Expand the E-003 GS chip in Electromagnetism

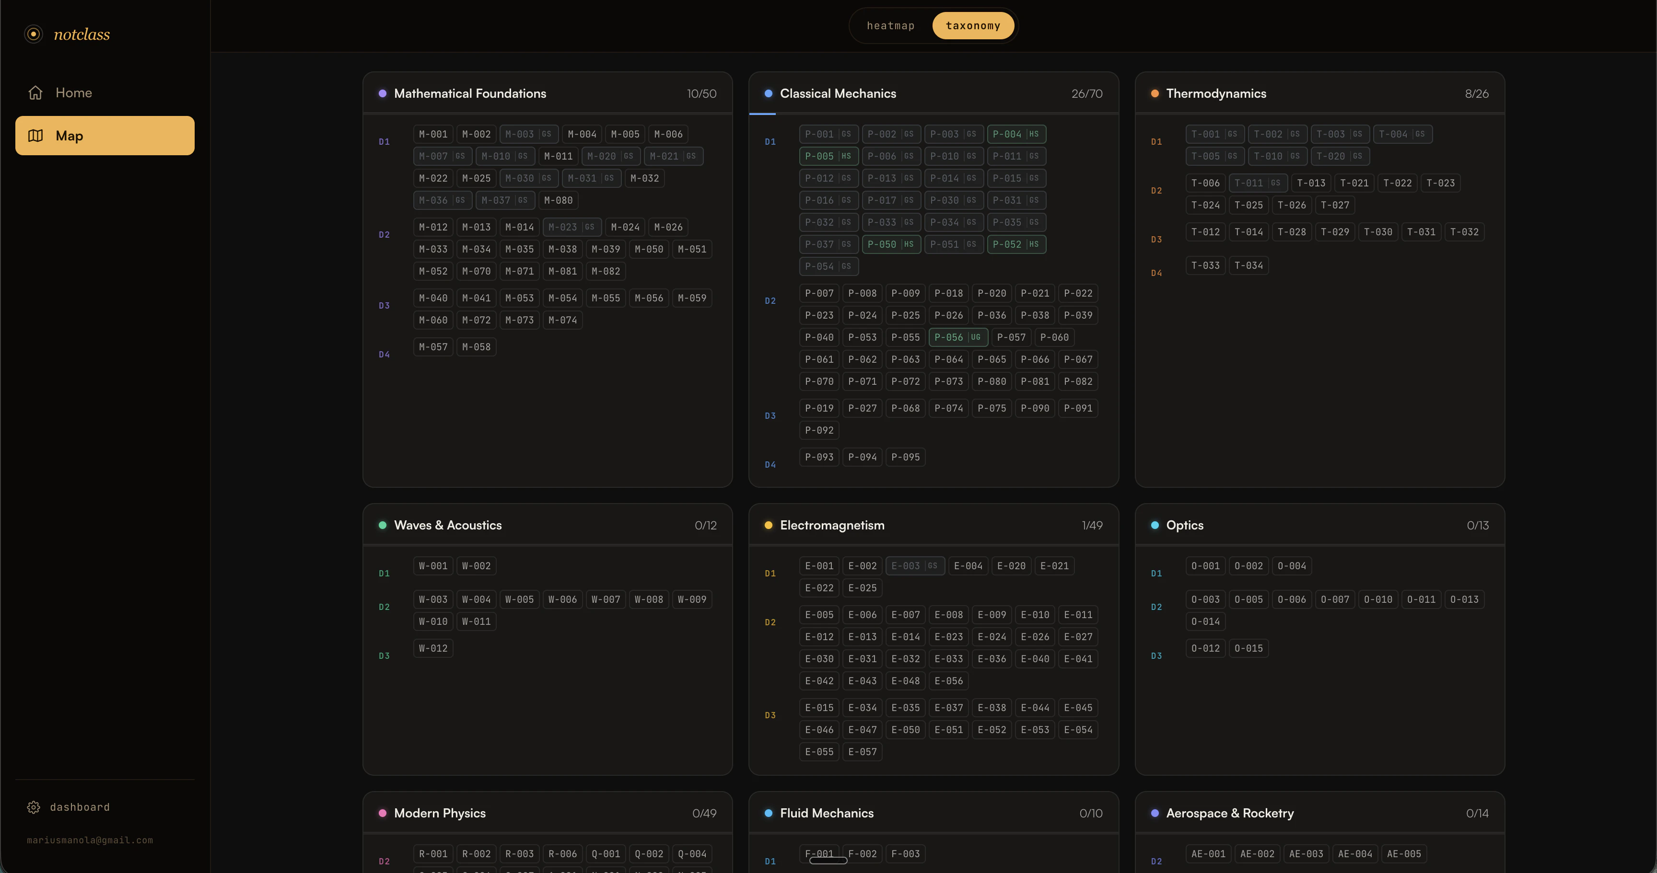[915, 566]
